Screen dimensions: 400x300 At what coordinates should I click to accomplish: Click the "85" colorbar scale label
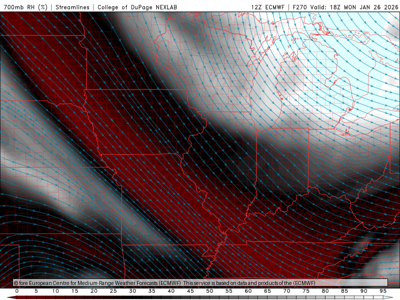(344, 291)
